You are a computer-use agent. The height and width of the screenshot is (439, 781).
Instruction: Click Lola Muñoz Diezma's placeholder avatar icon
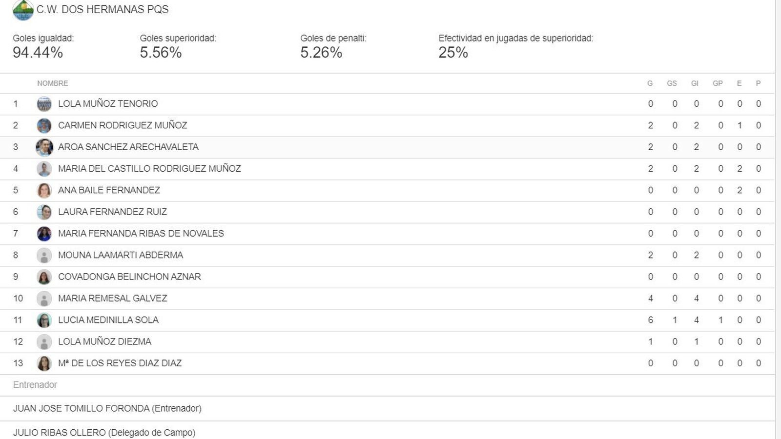pos(44,341)
